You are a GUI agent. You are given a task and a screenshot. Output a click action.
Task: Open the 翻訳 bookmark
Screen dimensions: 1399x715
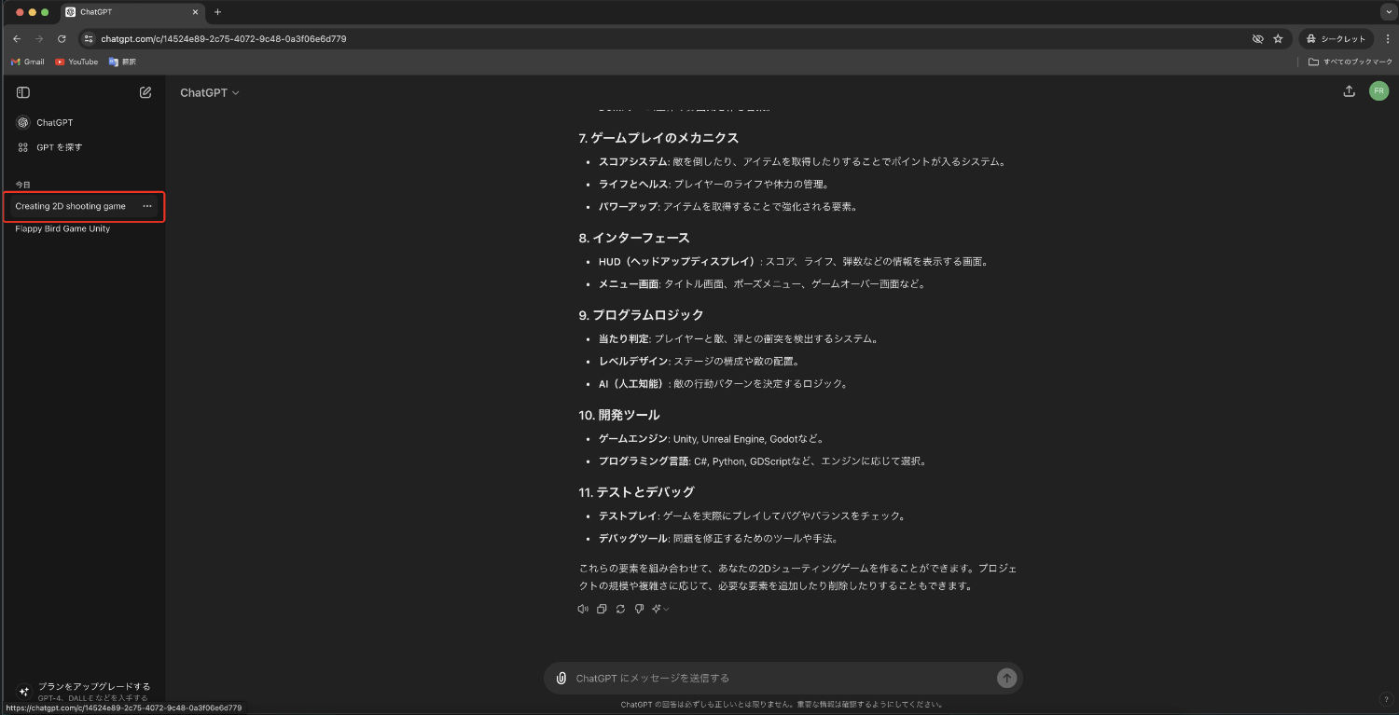pos(122,62)
